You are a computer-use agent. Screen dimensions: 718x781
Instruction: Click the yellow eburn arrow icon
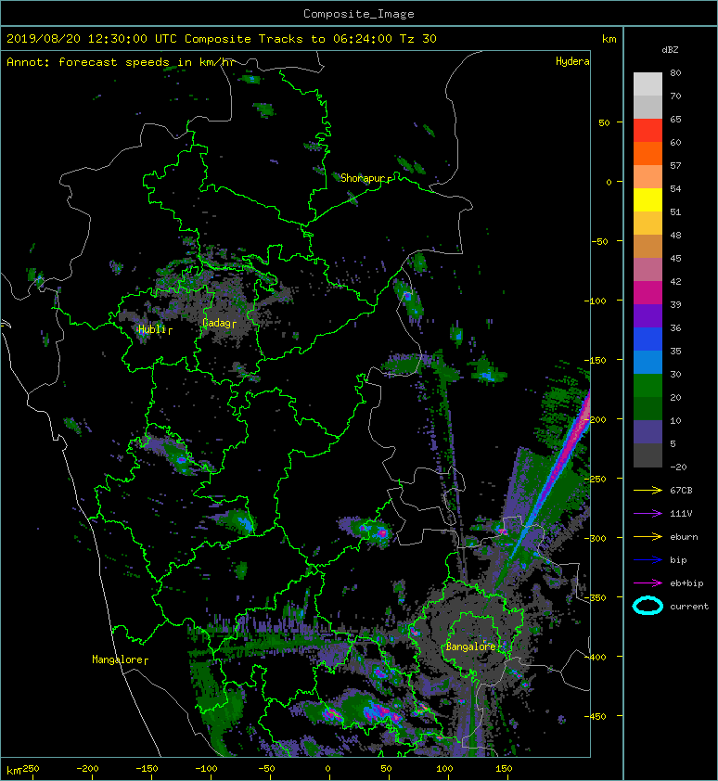(647, 536)
